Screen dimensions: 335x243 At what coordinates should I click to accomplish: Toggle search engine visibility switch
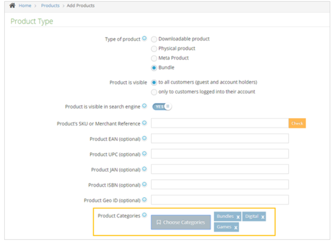(x=162, y=107)
